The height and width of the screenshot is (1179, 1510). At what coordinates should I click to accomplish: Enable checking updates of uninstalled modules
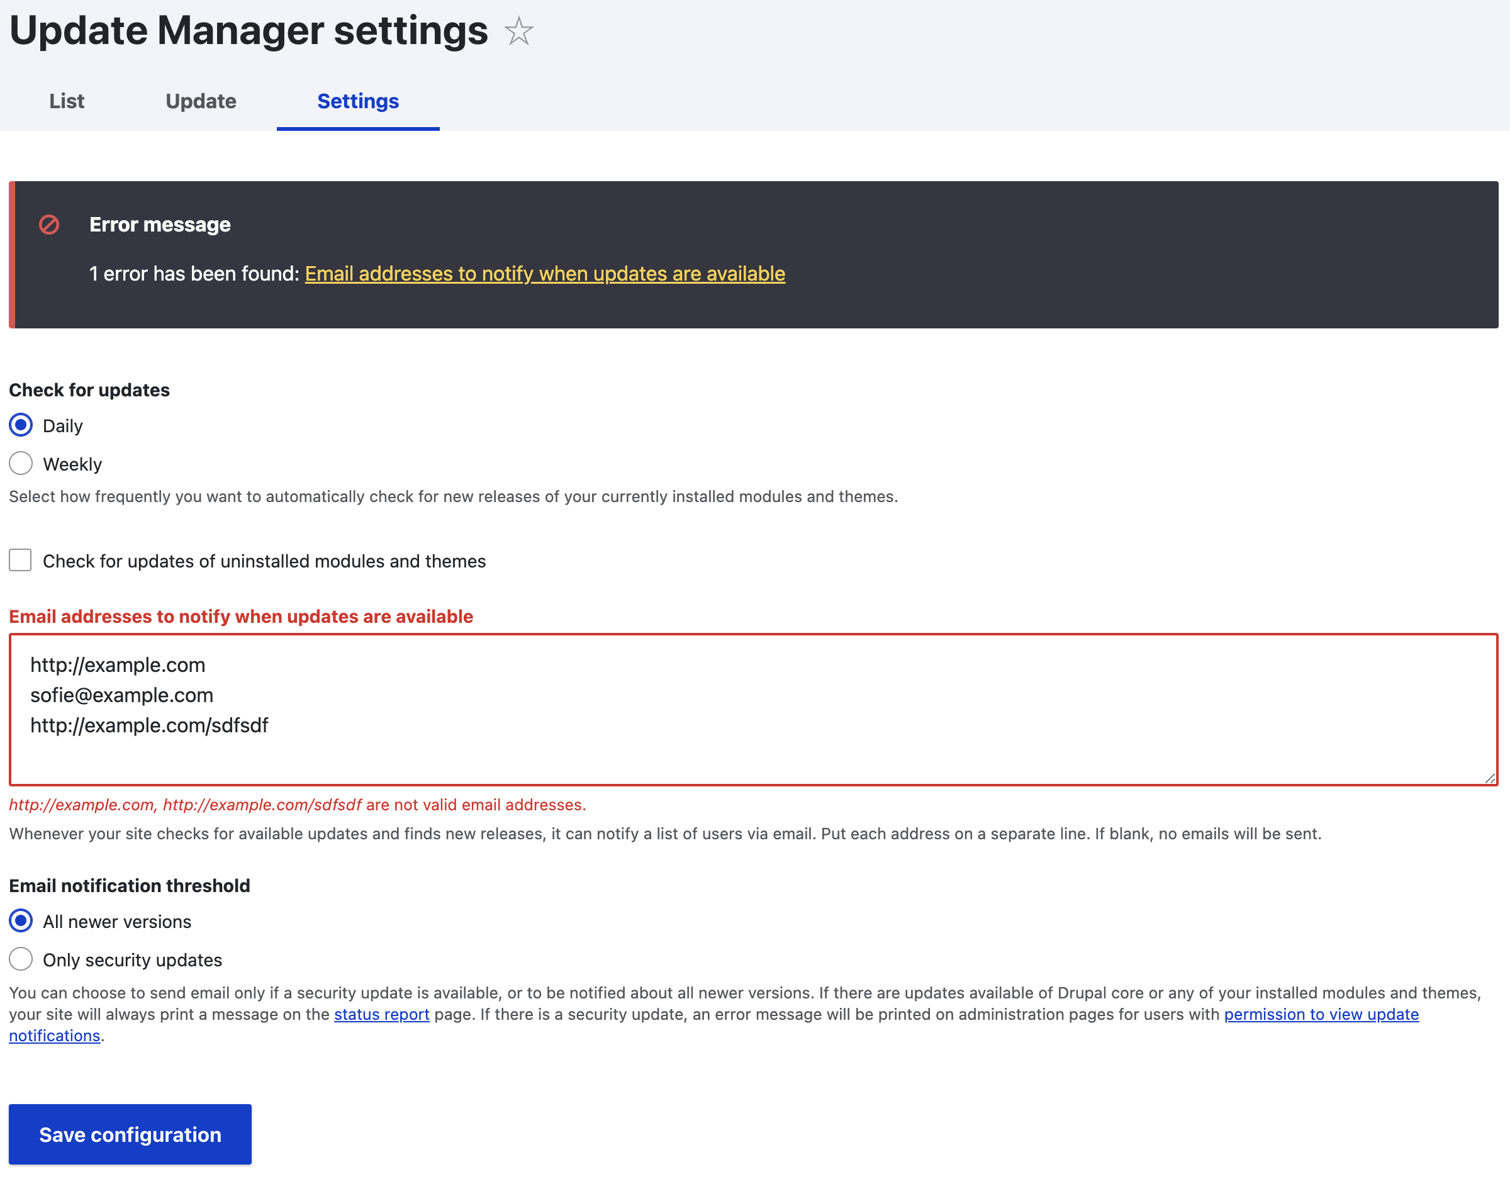coord(20,560)
